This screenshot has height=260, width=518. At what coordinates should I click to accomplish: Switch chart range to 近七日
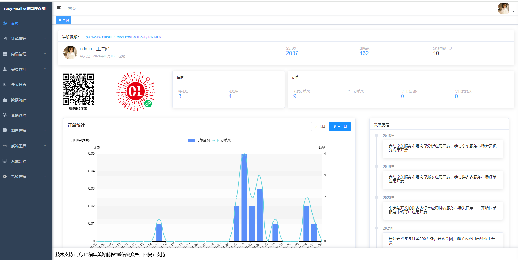pyautogui.click(x=320, y=127)
